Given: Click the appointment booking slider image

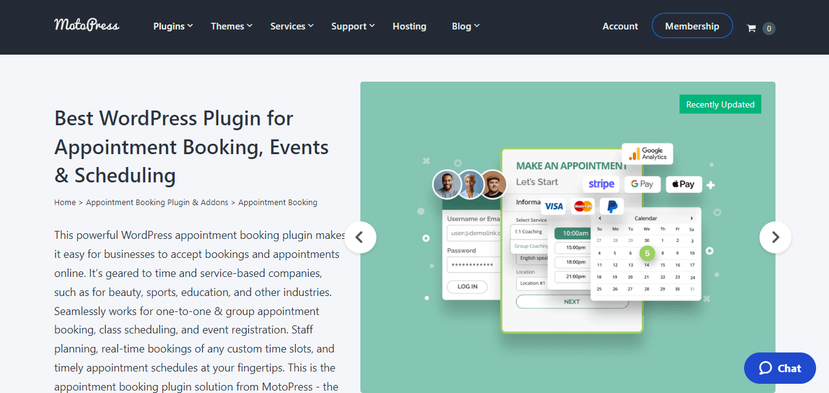Looking at the screenshot, I should [x=568, y=237].
